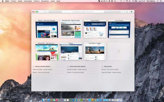Image resolution: width=164 pixels, height=102 pixels.
Task: Click iCloud icon beside iPhone 5S de Vitor Martins
Action: pyautogui.click(x=68, y=66)
